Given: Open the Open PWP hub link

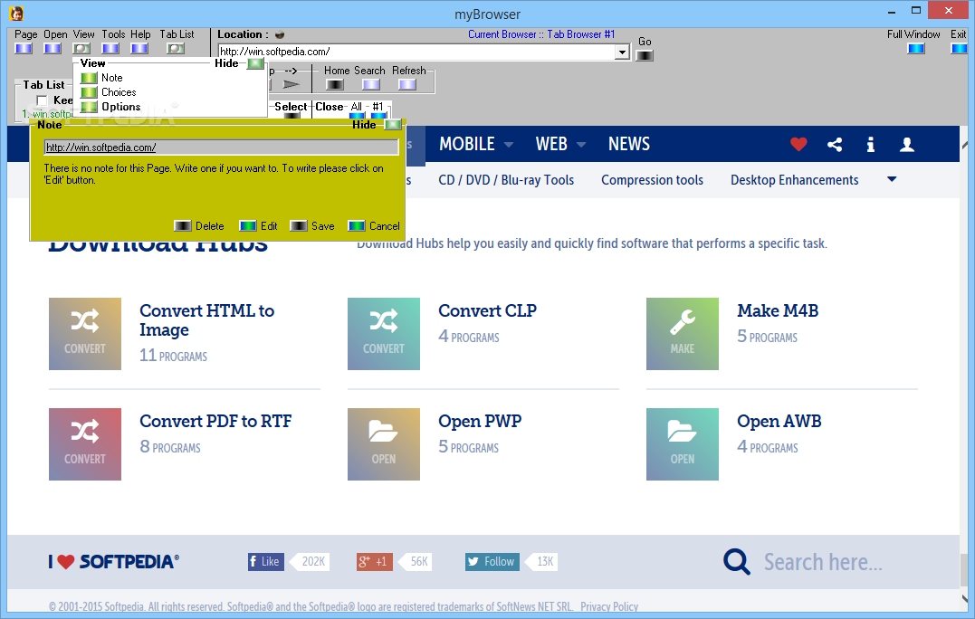Looking at the screenshot, I should [480, 422].
